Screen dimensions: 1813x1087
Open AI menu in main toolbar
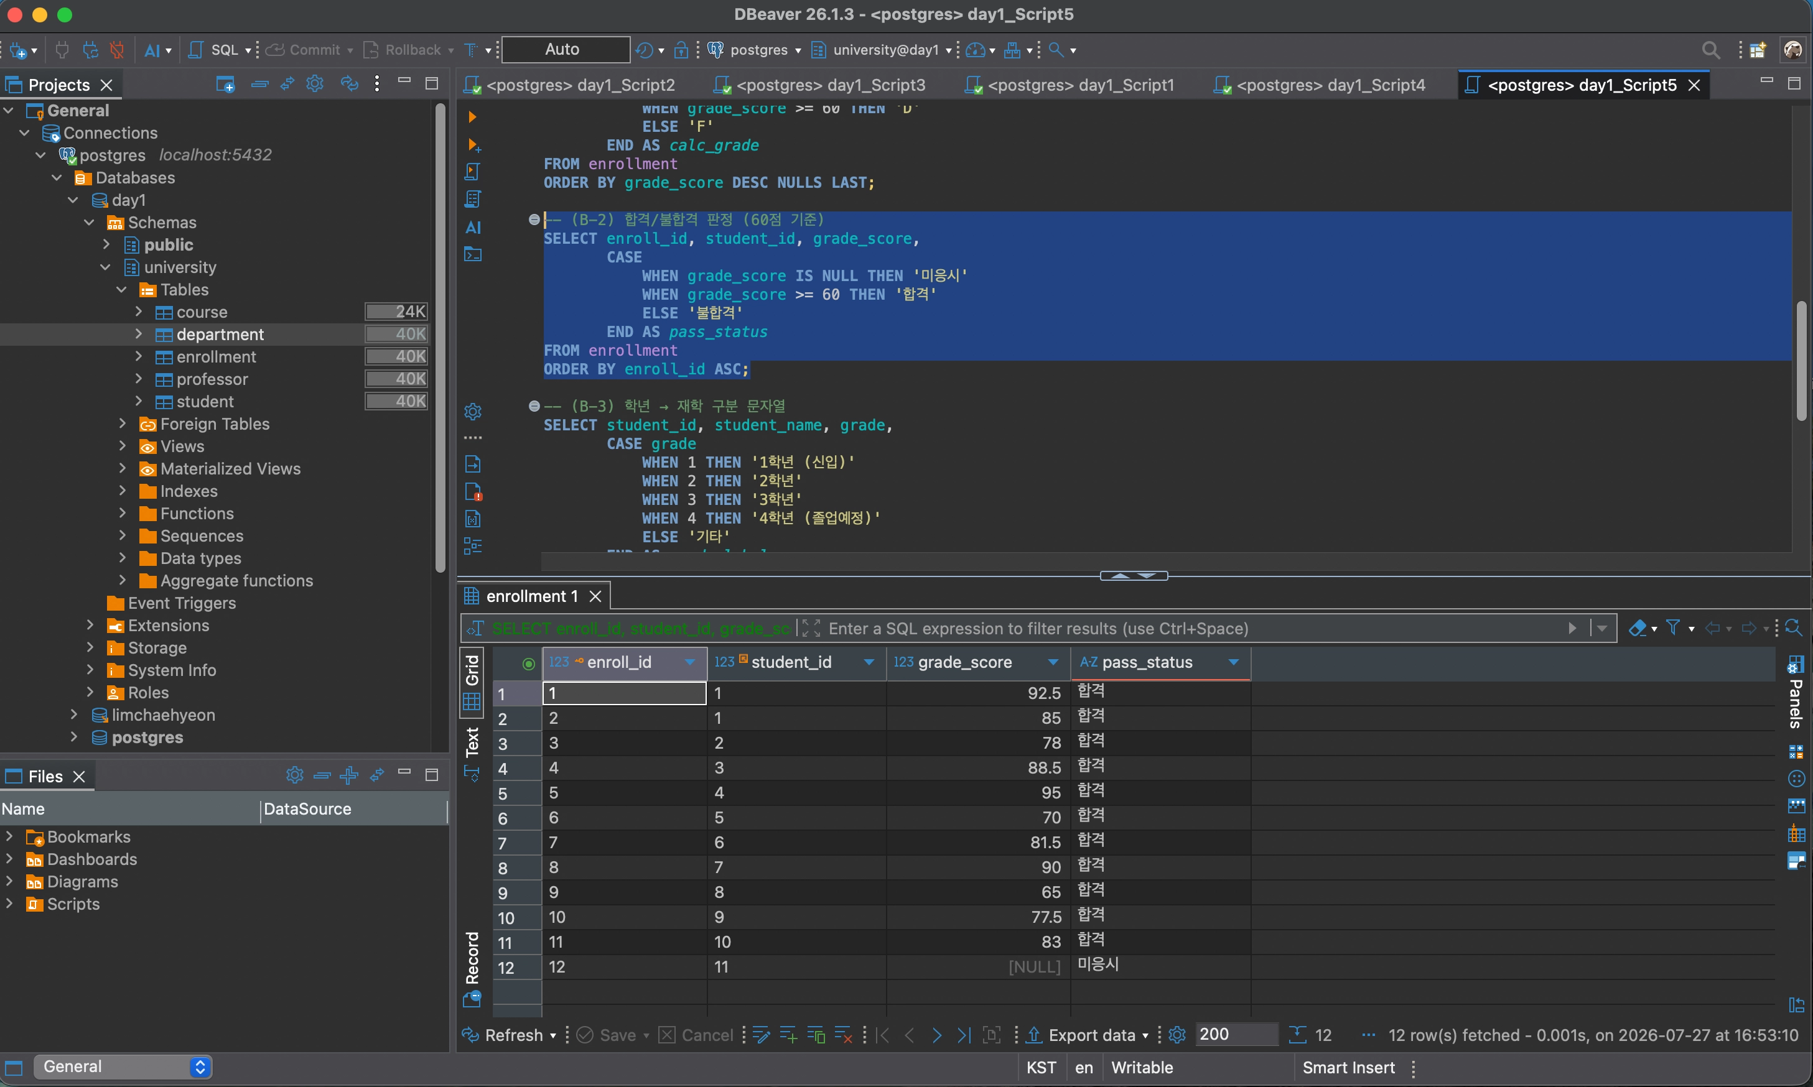click(x=157, y=50)
